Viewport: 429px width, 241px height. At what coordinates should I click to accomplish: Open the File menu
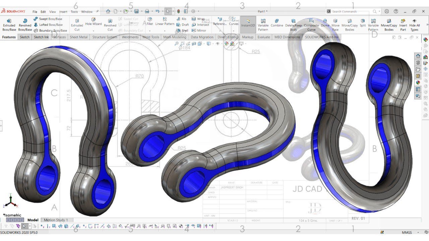click(x=35, y=12)
